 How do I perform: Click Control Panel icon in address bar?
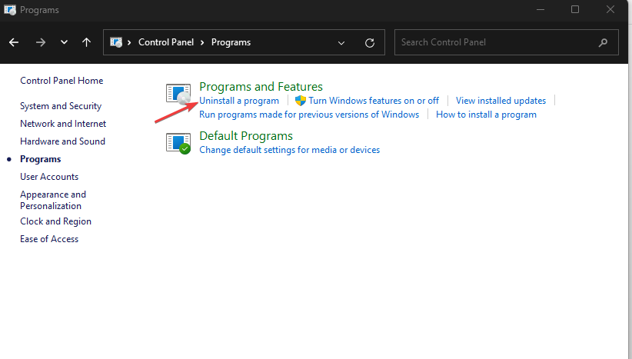[x=117, y=42]
